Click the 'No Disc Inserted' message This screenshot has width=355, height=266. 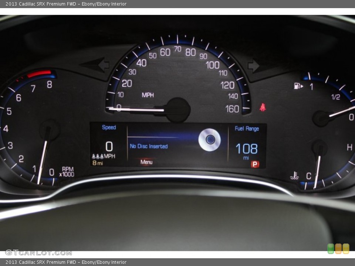click(149, 146)
